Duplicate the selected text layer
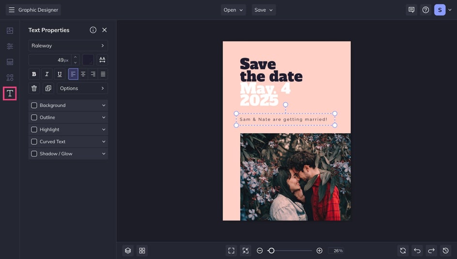 pyautogui.click(x=48, y=88)
